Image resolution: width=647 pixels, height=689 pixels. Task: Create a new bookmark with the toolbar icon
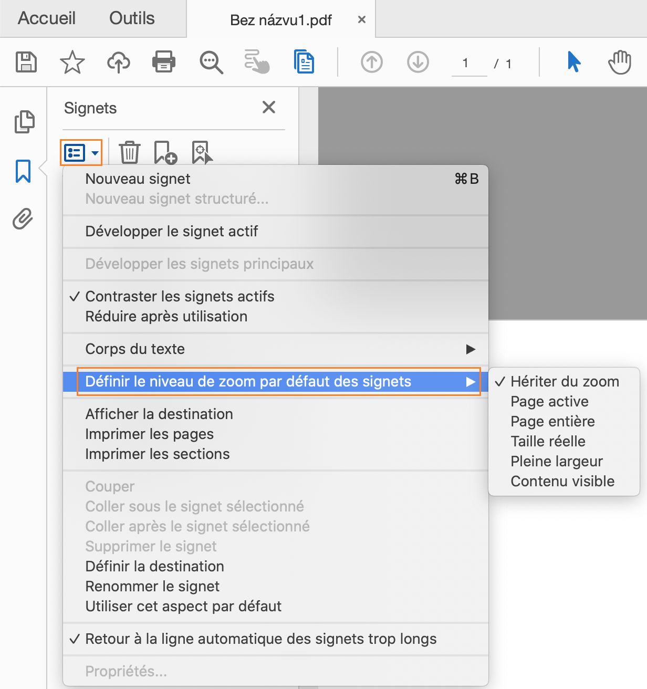pos(164,154)
